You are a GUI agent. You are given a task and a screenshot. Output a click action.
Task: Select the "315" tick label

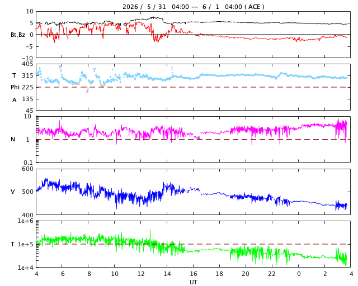[x=27, y=75]
